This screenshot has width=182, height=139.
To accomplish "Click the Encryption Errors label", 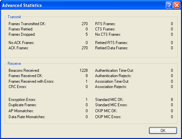I will point(22,100).
